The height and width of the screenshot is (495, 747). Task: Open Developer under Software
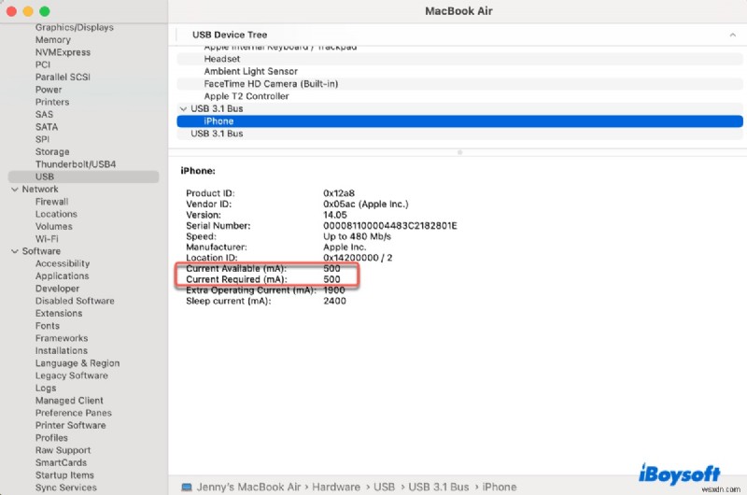pos(57,289)
